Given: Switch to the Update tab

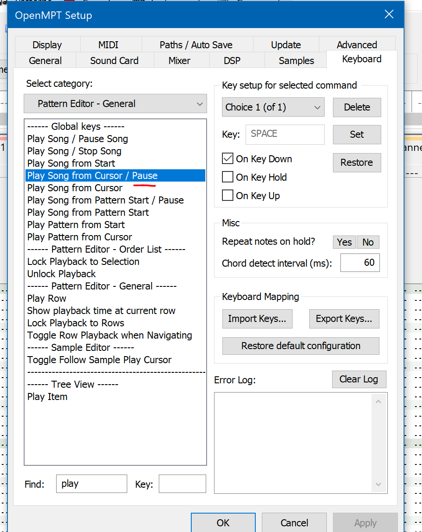Looking at the screenshot, I should point(286,45).
